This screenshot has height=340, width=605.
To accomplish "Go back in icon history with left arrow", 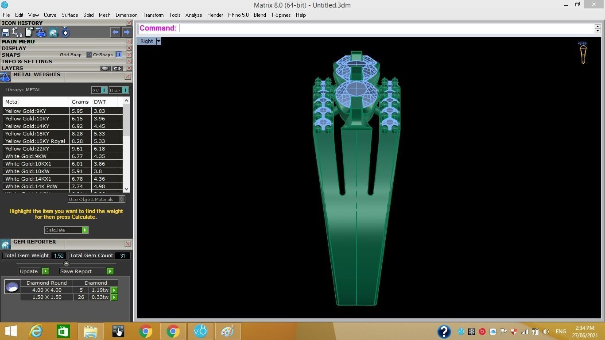I will (x=115, y=32).
